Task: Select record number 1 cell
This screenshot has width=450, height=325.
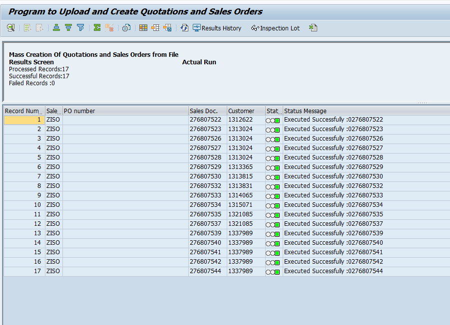Action: coord(23,120)
